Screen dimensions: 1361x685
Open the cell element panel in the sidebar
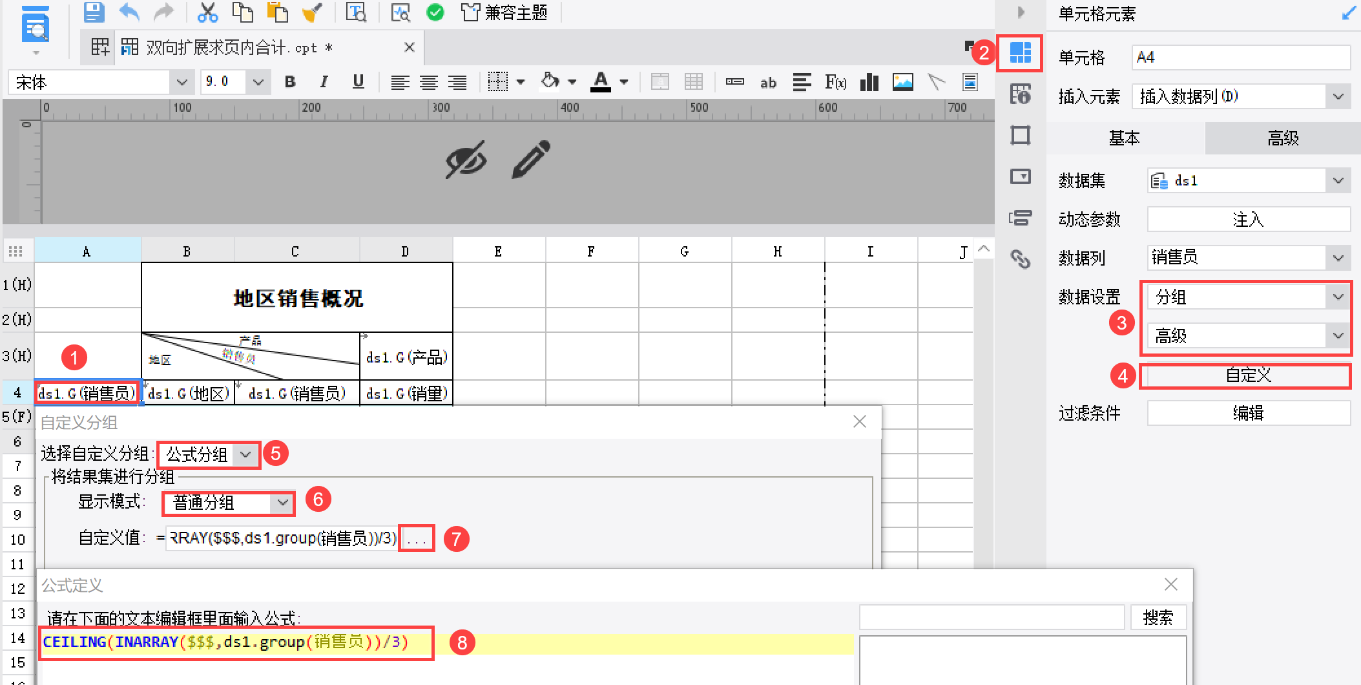1021,52
